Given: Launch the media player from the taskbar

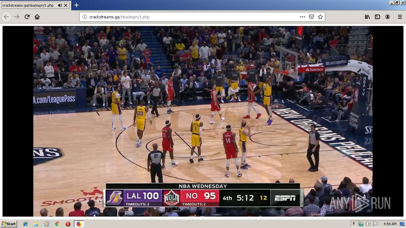Looking at the screenshot, I should (x=47, y=224).
